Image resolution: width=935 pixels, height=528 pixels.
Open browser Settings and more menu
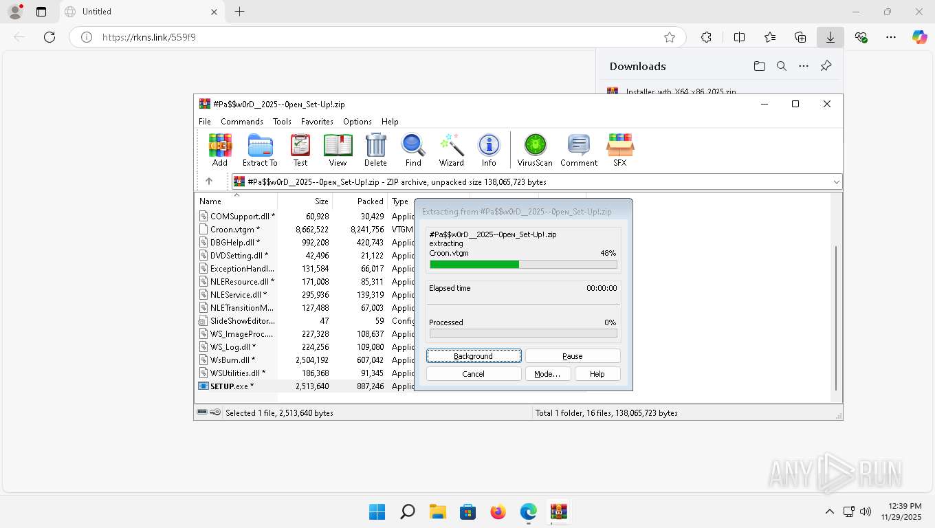click(x=891, y=37)
